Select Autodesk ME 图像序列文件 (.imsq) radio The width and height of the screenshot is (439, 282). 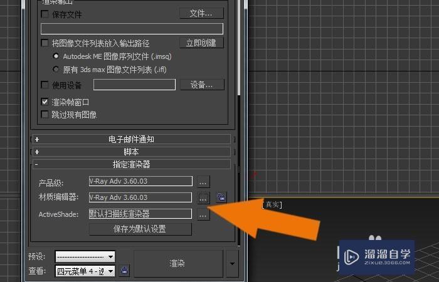(56, 56)
